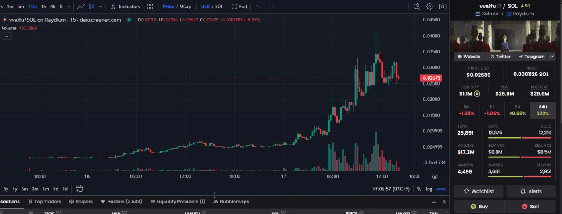Click the undo arrow in chart toolbar
The width and height of the screenshot is (562, 214).
pyautogui.click(x=258, y=7)
